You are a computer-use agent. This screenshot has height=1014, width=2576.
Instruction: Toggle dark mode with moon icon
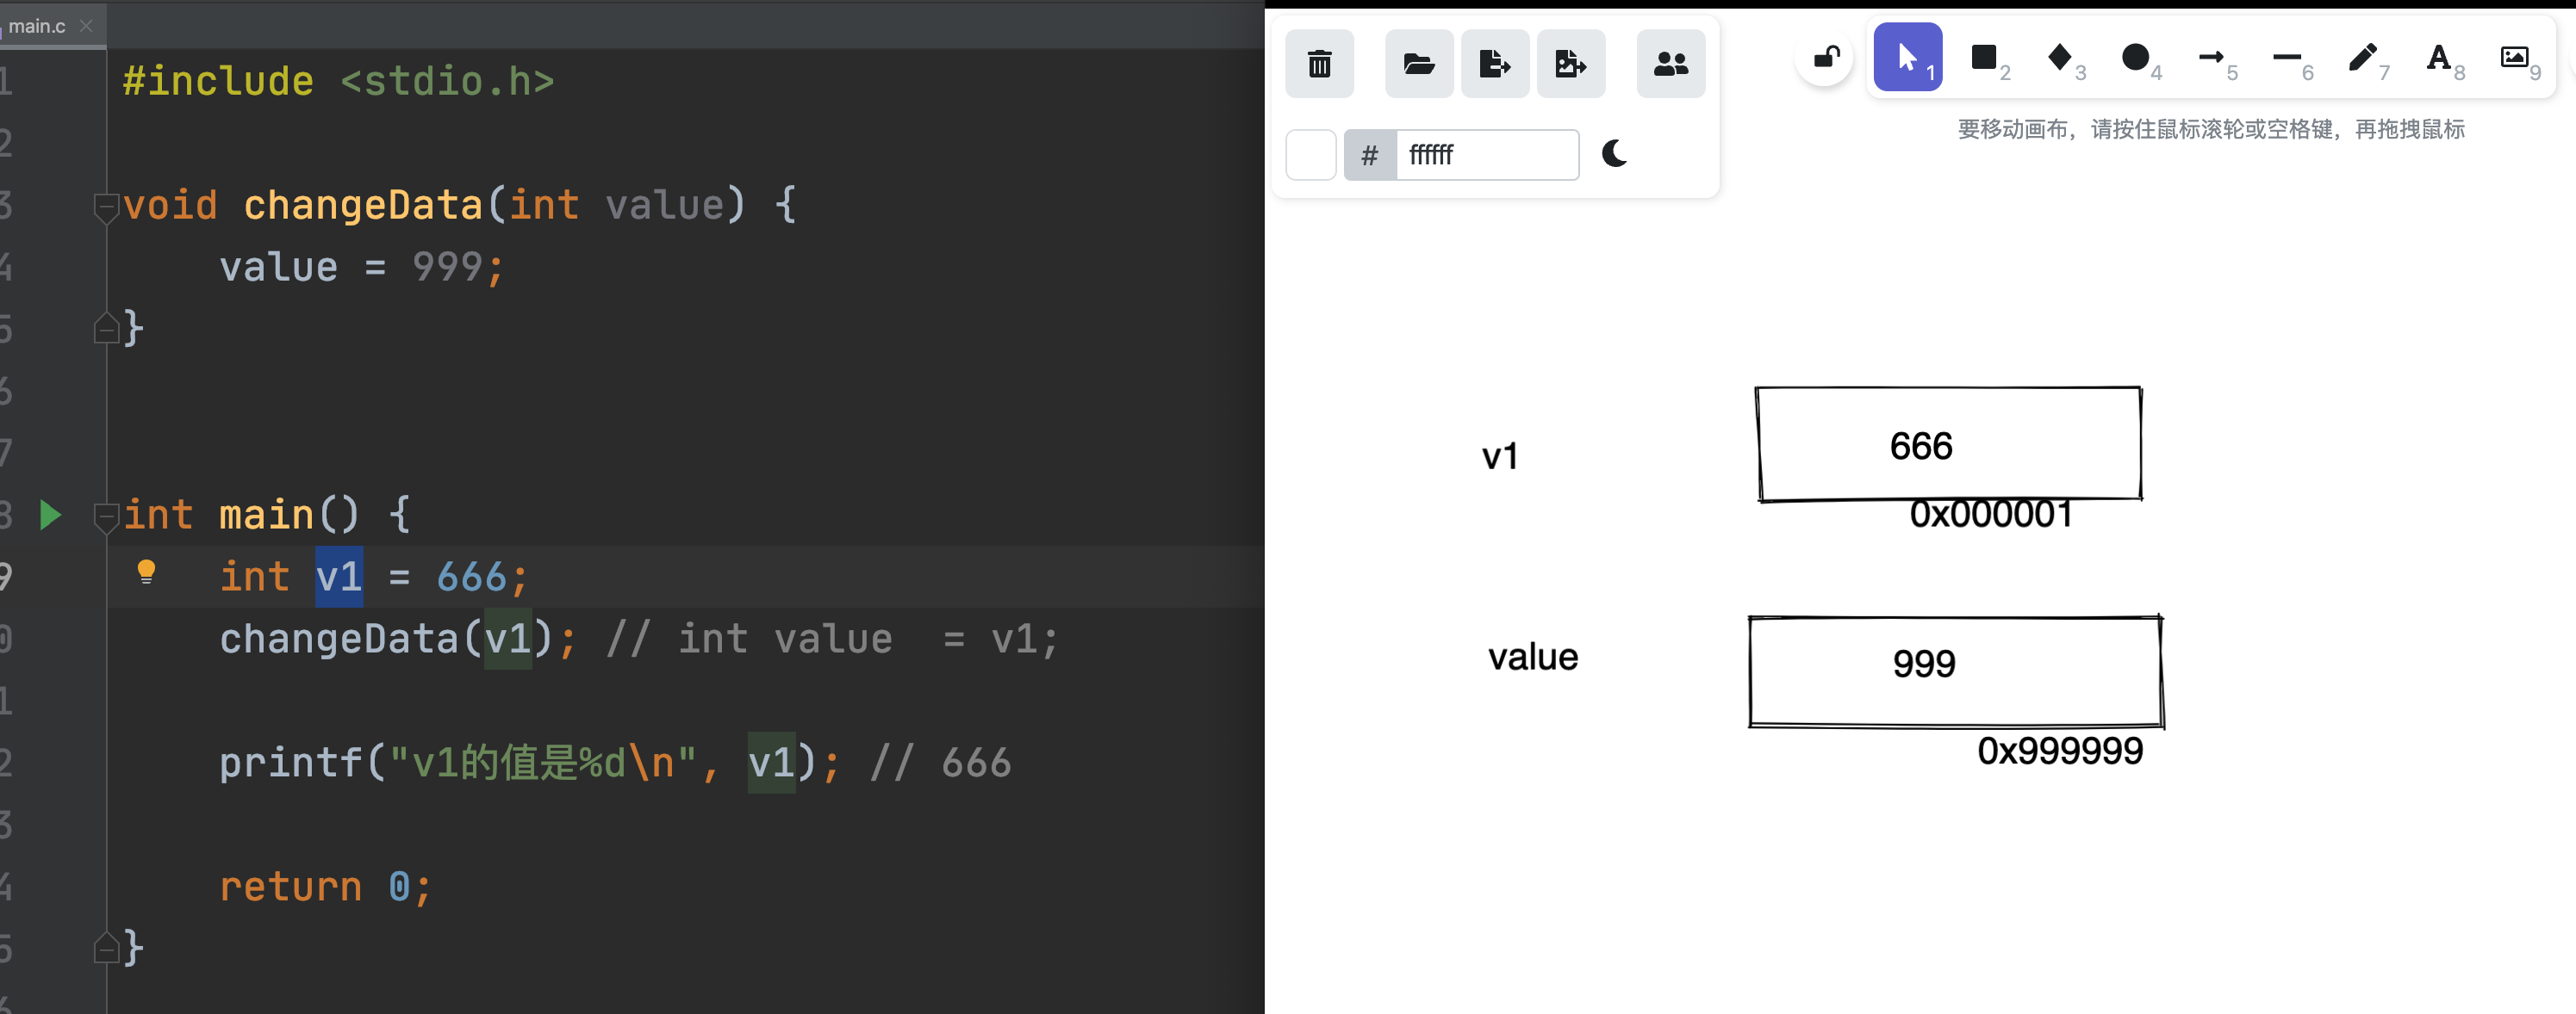[1614, 154]
